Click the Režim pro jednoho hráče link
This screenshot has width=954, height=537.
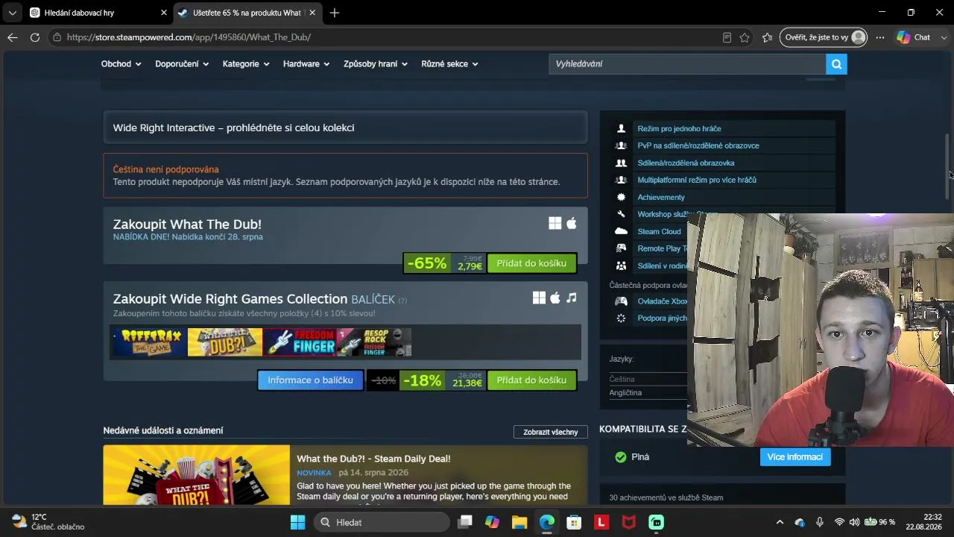(x=679, y=128)
